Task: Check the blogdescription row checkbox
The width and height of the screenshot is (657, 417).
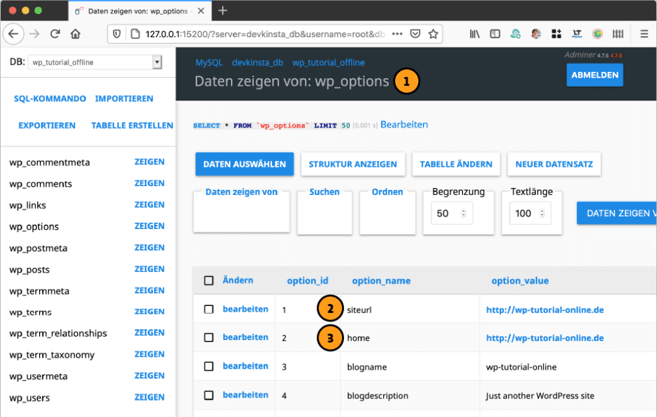Action: tap(209, 395)
